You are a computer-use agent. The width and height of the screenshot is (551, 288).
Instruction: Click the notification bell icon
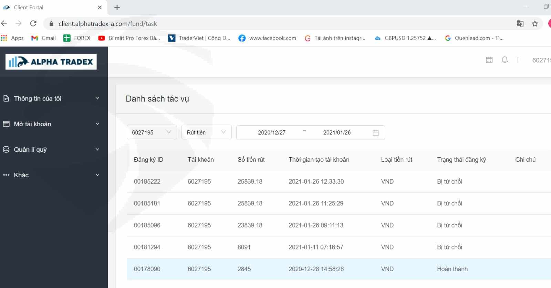click(505, 60)
